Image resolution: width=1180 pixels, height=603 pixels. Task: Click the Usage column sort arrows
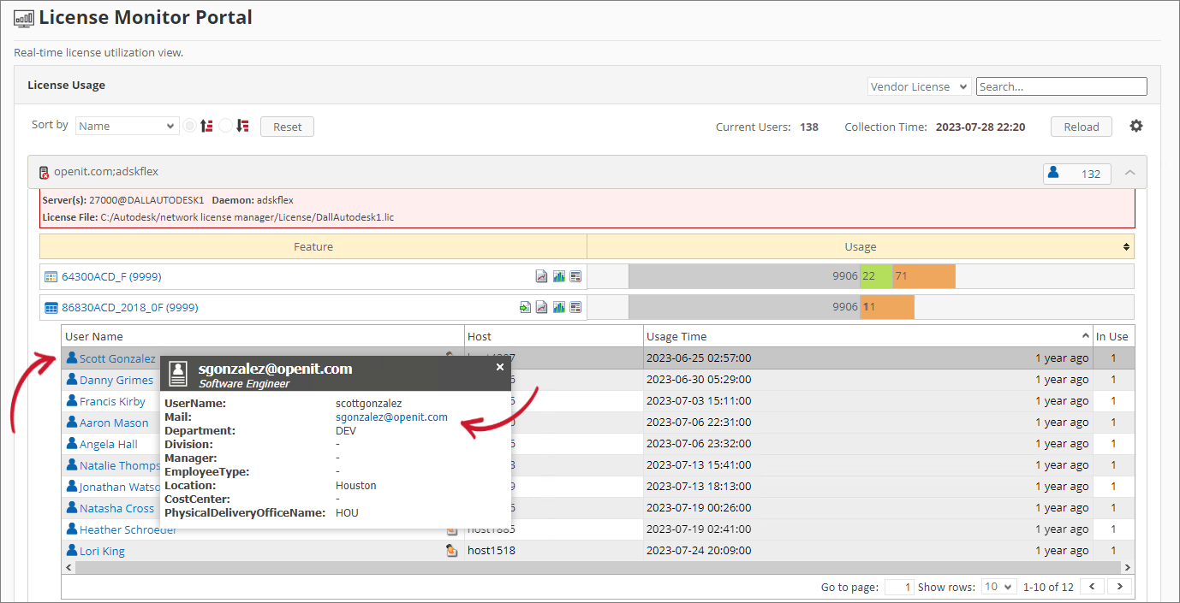tap(1127, 246)
